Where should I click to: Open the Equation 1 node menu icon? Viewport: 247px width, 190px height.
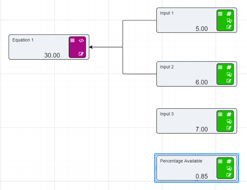[x=72, y=40]
